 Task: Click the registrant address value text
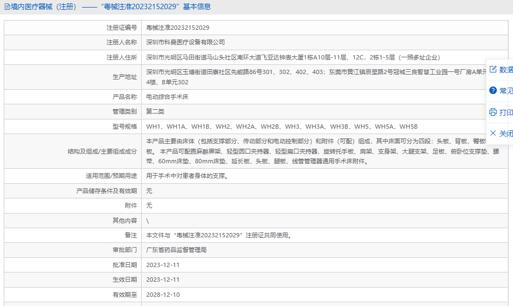point(293,58)
